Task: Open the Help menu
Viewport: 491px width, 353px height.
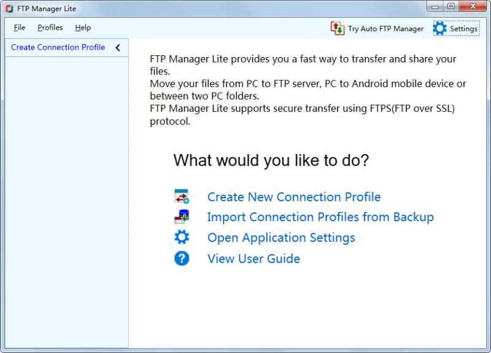Action: pos(83,28)
